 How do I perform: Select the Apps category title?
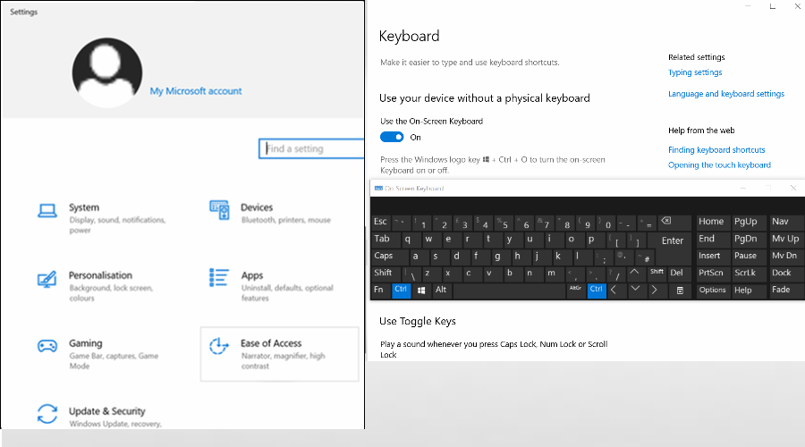[252, 275]
